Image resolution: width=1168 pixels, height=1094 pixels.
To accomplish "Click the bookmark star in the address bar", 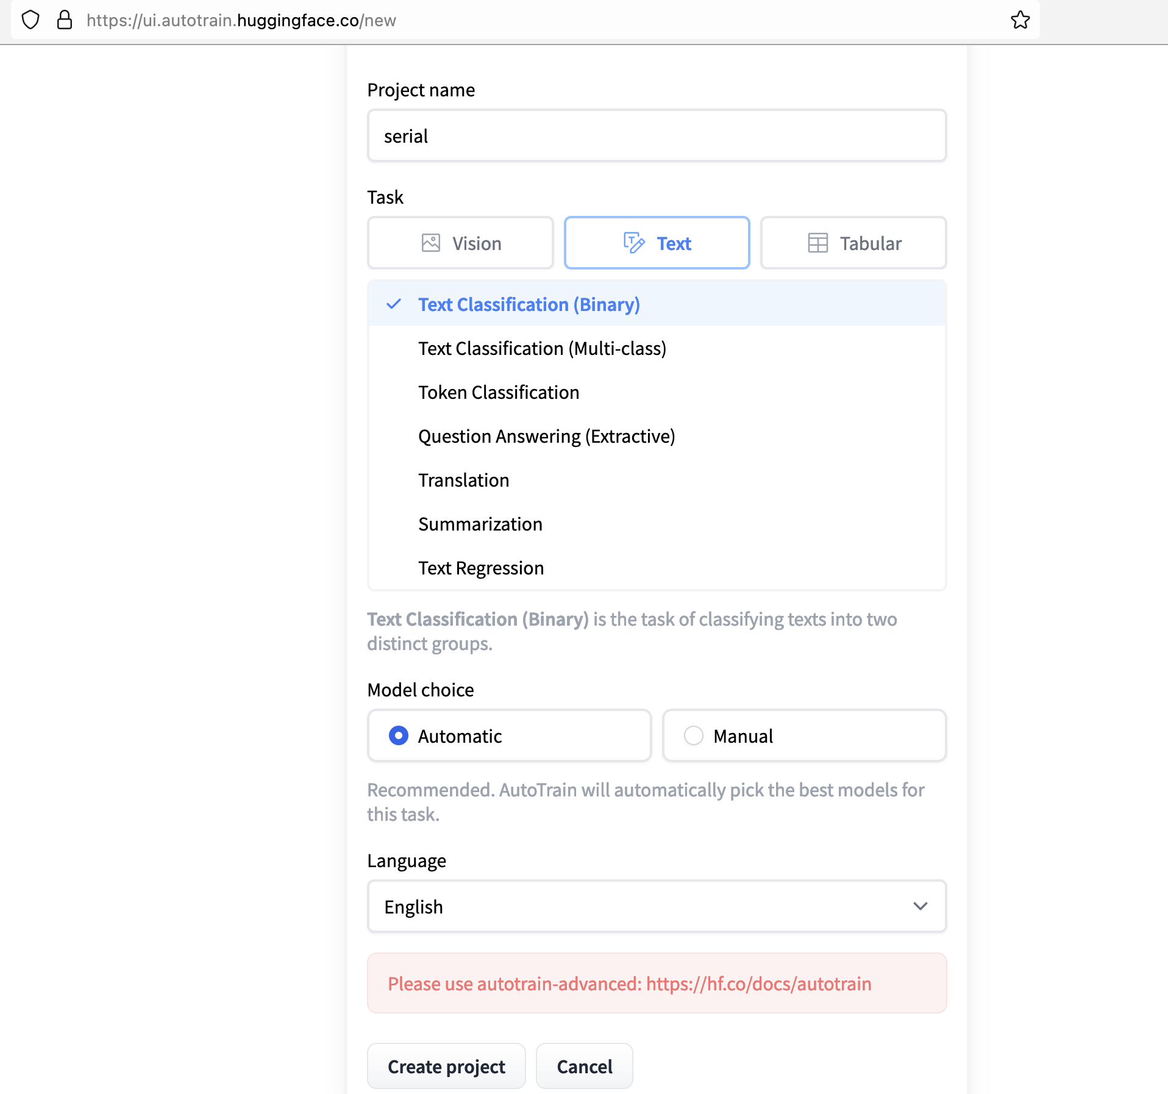I will pos(1020,20).
